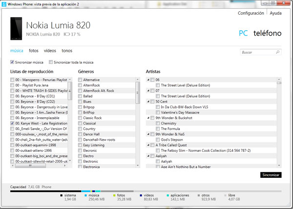Click the 'Capacidad 7,41 GB' label
The image size is (293, 209).
[x=25, y=187]
